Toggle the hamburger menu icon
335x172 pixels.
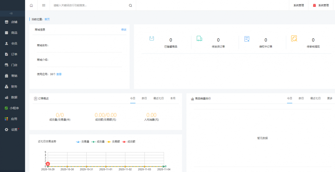[44, 5]
